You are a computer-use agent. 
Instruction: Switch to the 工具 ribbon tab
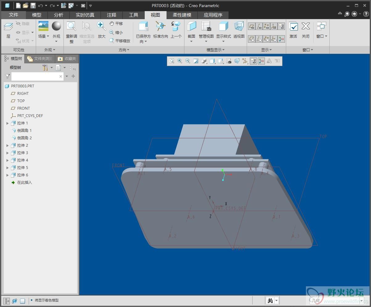tap(134, 15)
